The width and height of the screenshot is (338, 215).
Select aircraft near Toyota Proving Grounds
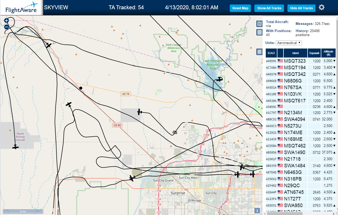16,147
